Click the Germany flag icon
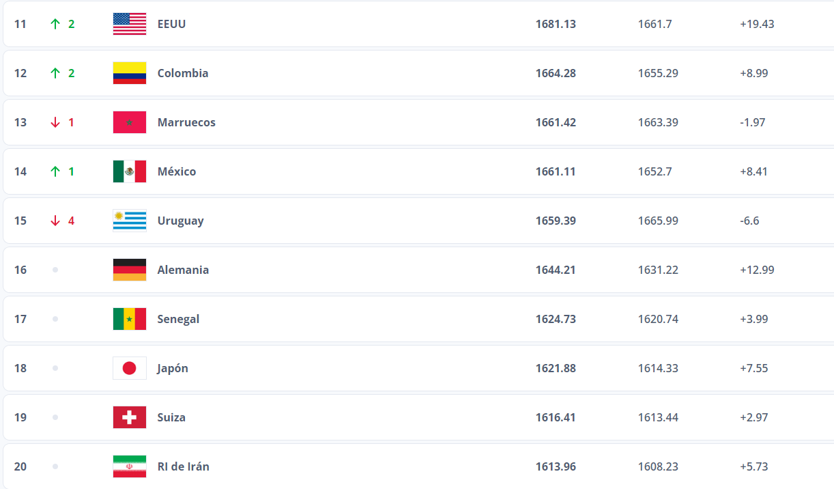This screenshot has width=834, height=489. pos(130,270)
